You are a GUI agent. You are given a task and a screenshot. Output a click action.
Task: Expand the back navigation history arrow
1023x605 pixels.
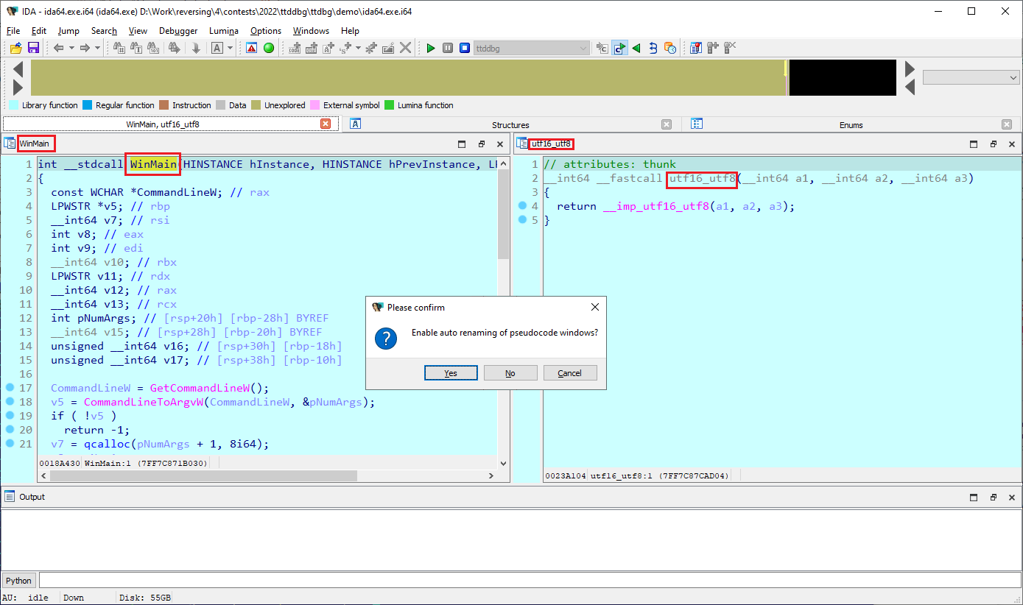71,48
